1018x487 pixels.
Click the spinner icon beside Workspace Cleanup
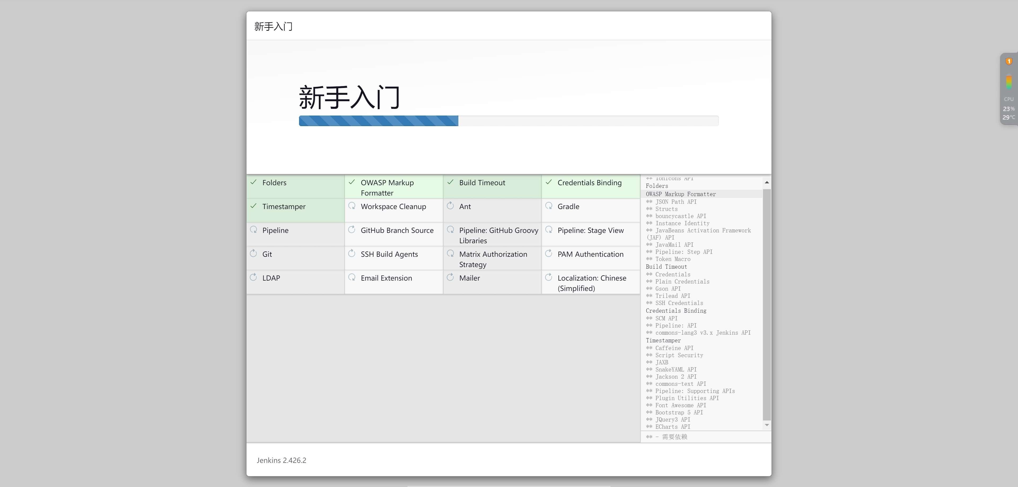[x=352, y=206]
